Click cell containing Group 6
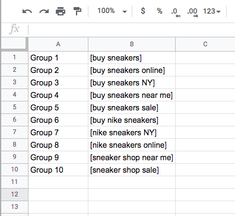 [x=58, y=120]
